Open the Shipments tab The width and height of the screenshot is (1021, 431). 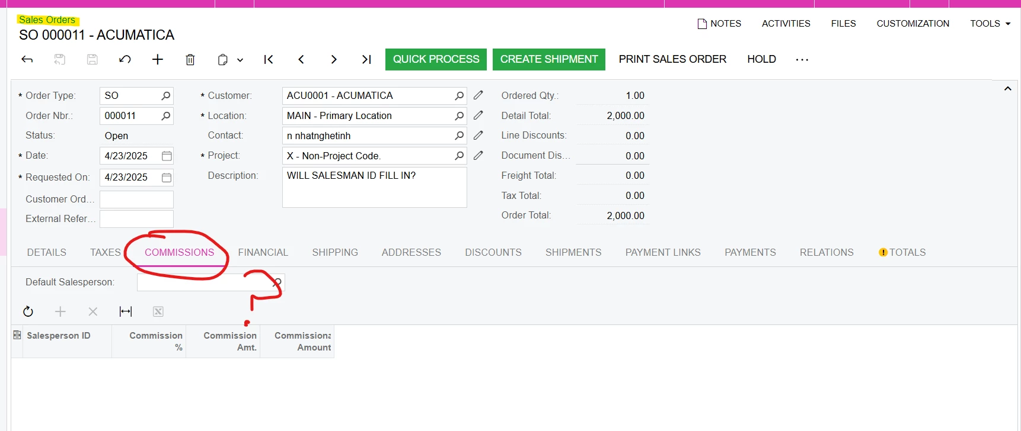click(573, 252)
